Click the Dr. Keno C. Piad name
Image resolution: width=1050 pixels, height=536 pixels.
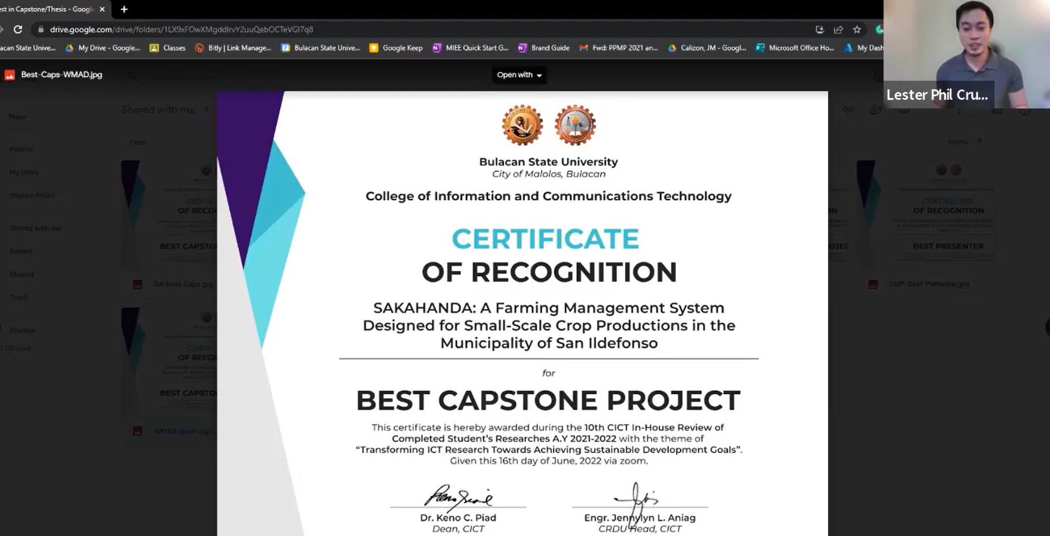458,518
